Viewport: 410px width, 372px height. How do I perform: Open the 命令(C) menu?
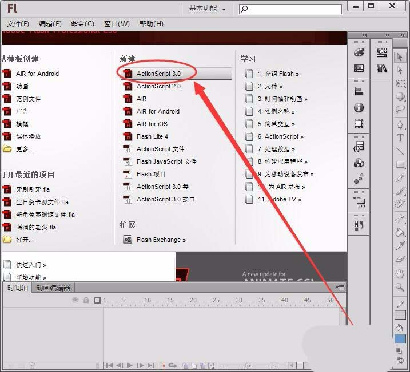point(82,24)
